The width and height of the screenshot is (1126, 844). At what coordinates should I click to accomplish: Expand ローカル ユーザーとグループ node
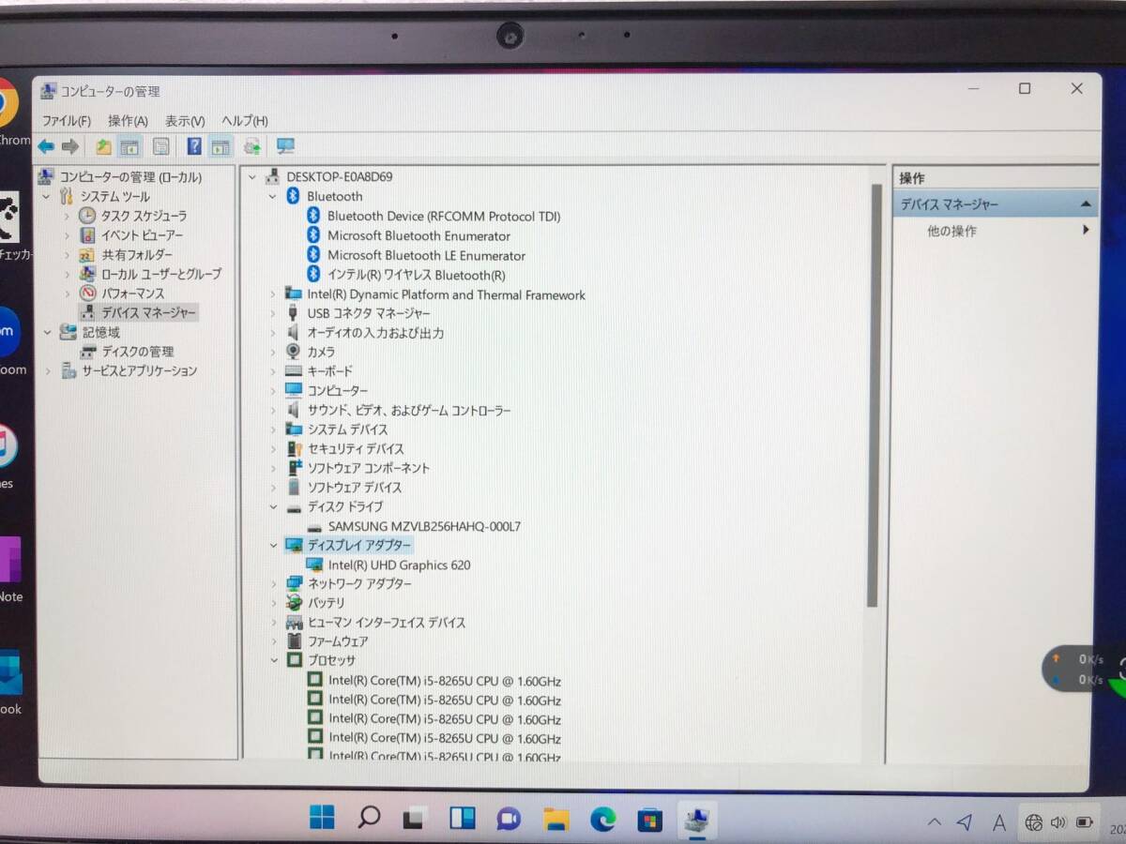pyautogui.click(x=67, y=274)
